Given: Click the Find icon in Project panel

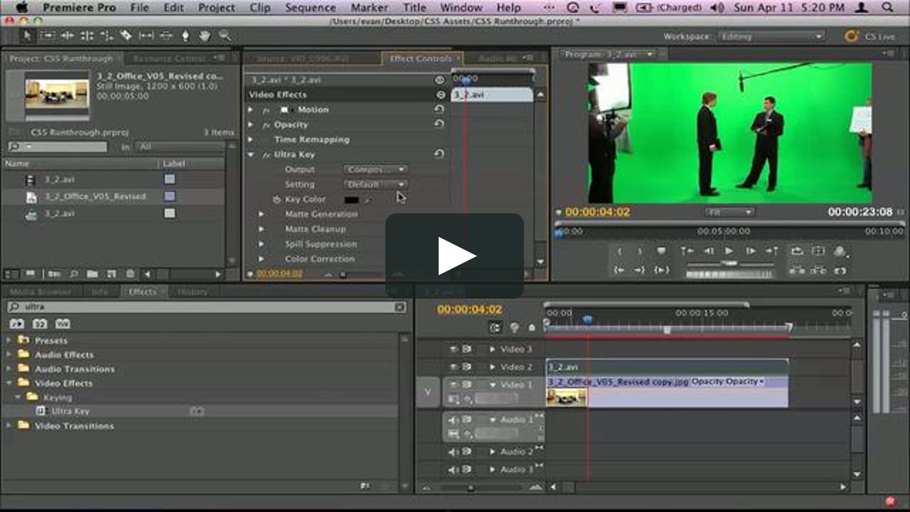Looking at the screenshot, I should tap(73, 274).
